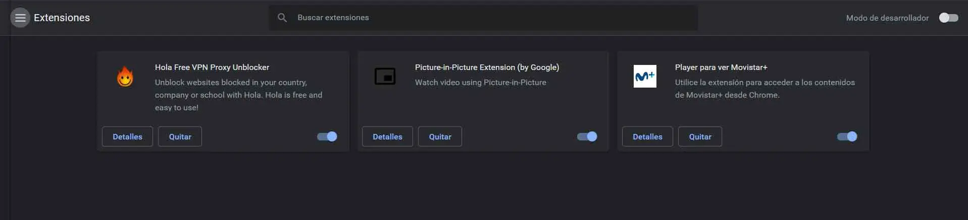968x220 pixels.
Task: Disable the Movistar+ player extension
Action: tap(847, 136)
